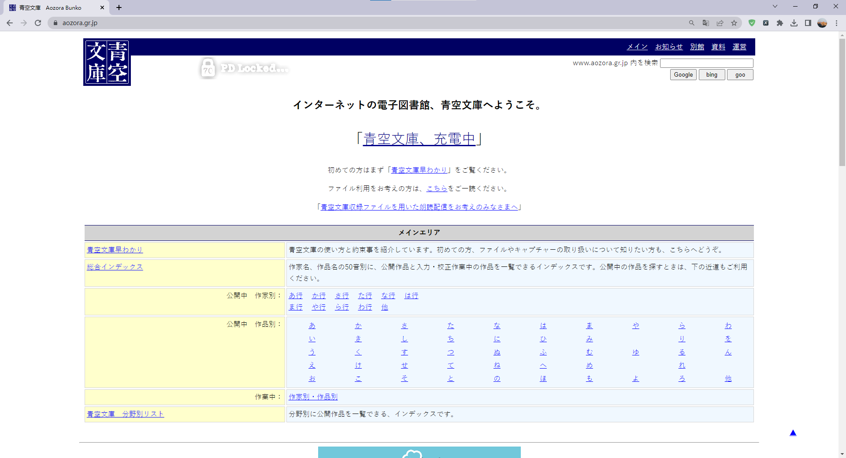The width and height of the screenshot is (846, 458).
Task: Open the 資料 menu link
Action: [x=718, y=47]
